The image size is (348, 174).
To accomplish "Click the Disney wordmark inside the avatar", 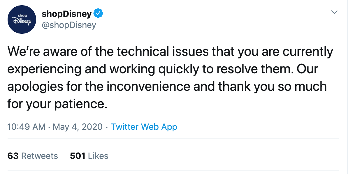I will pos(22,22).
